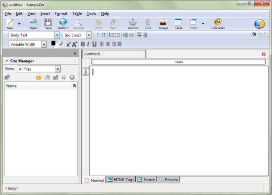Click the new folder icon in Site Manager
The height and width of the screenshot is (195, 272).
click(x=47, y=77)
